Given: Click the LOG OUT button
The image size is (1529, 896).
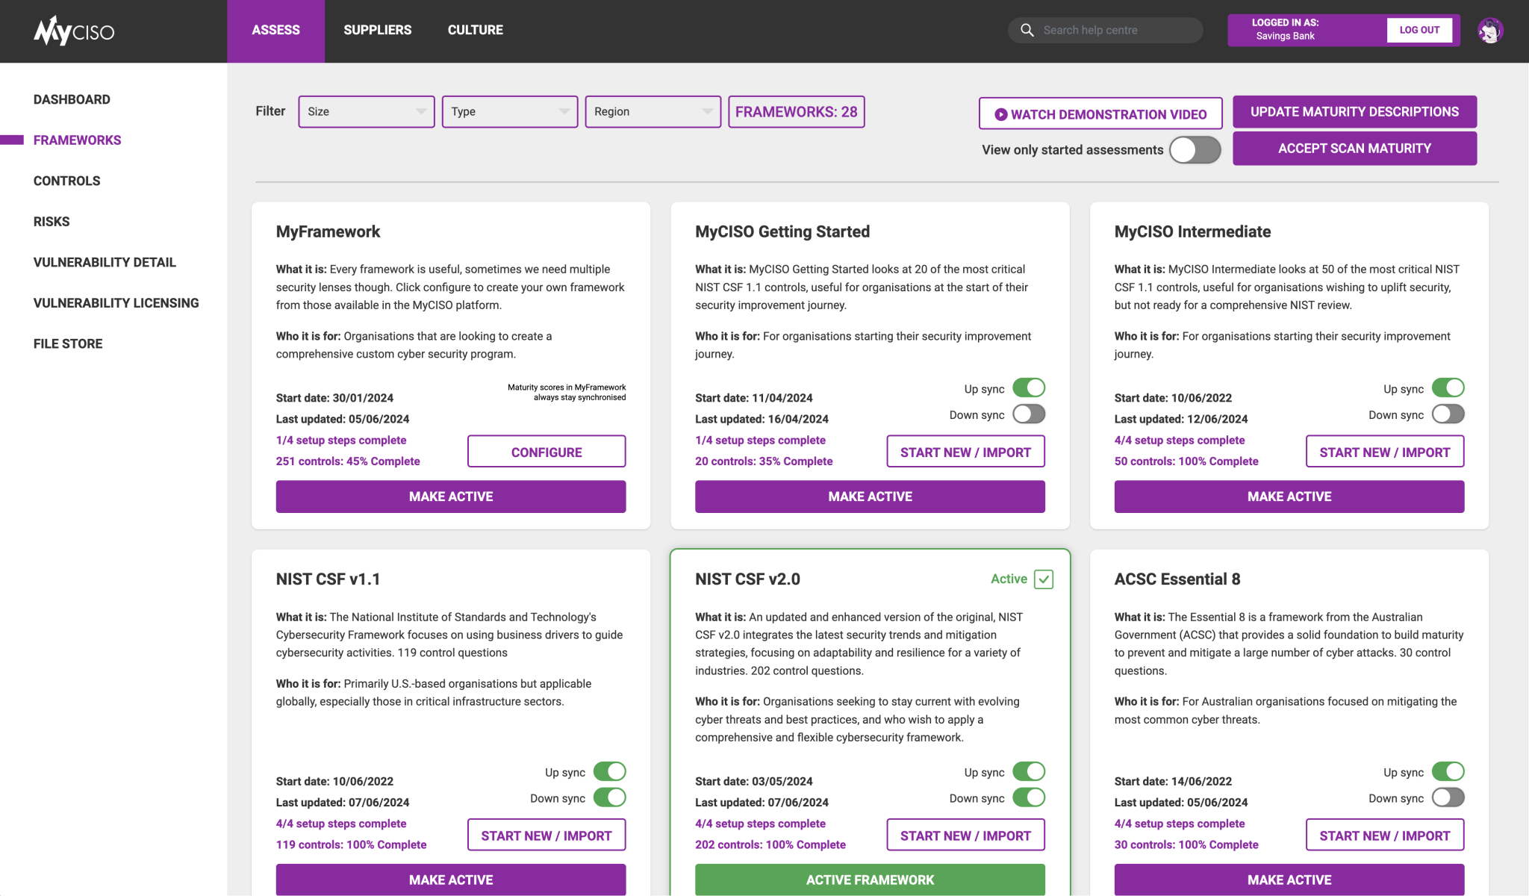Looking at the screenshot, I should [1419, 31].
